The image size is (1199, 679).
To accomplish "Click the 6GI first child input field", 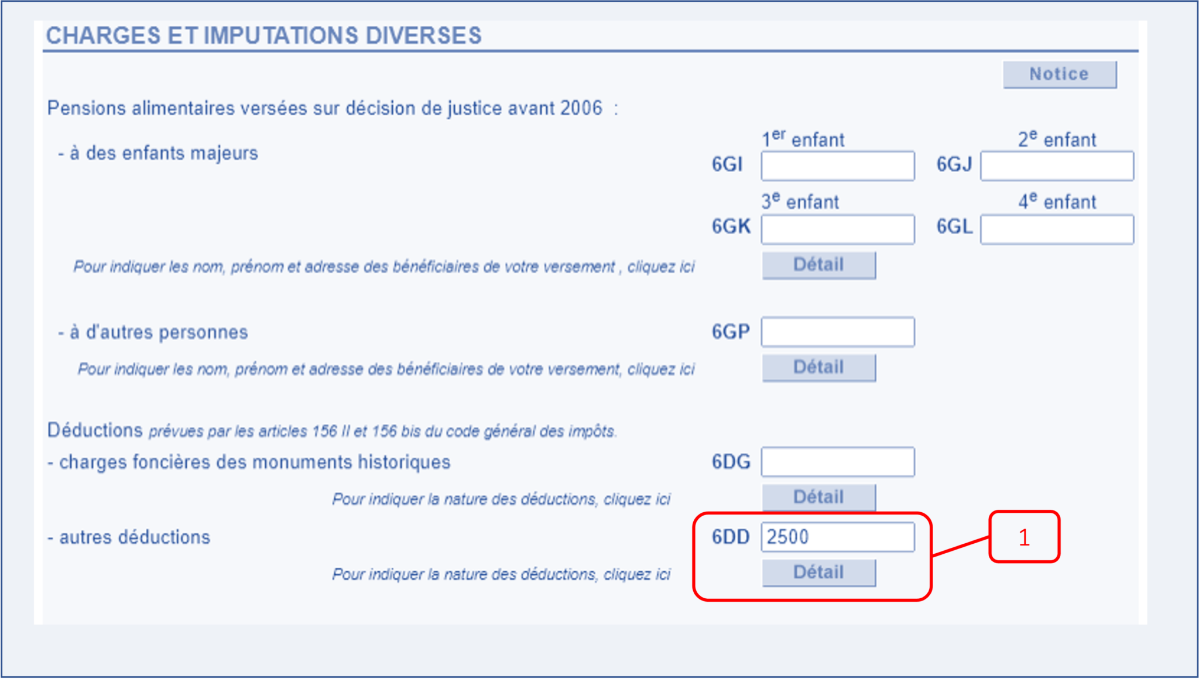I will point(837,166).
